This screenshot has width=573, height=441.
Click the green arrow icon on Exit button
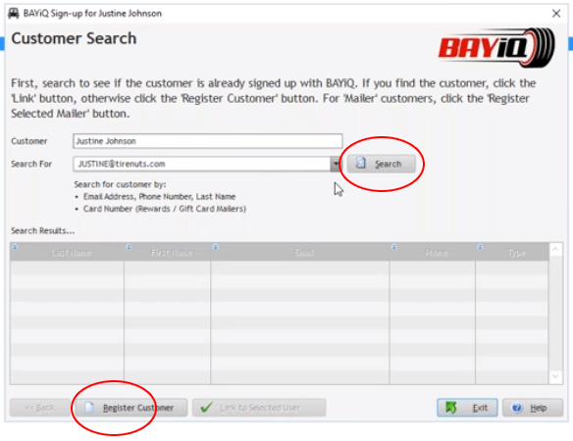pyautogui.click(x=451, y=407)
